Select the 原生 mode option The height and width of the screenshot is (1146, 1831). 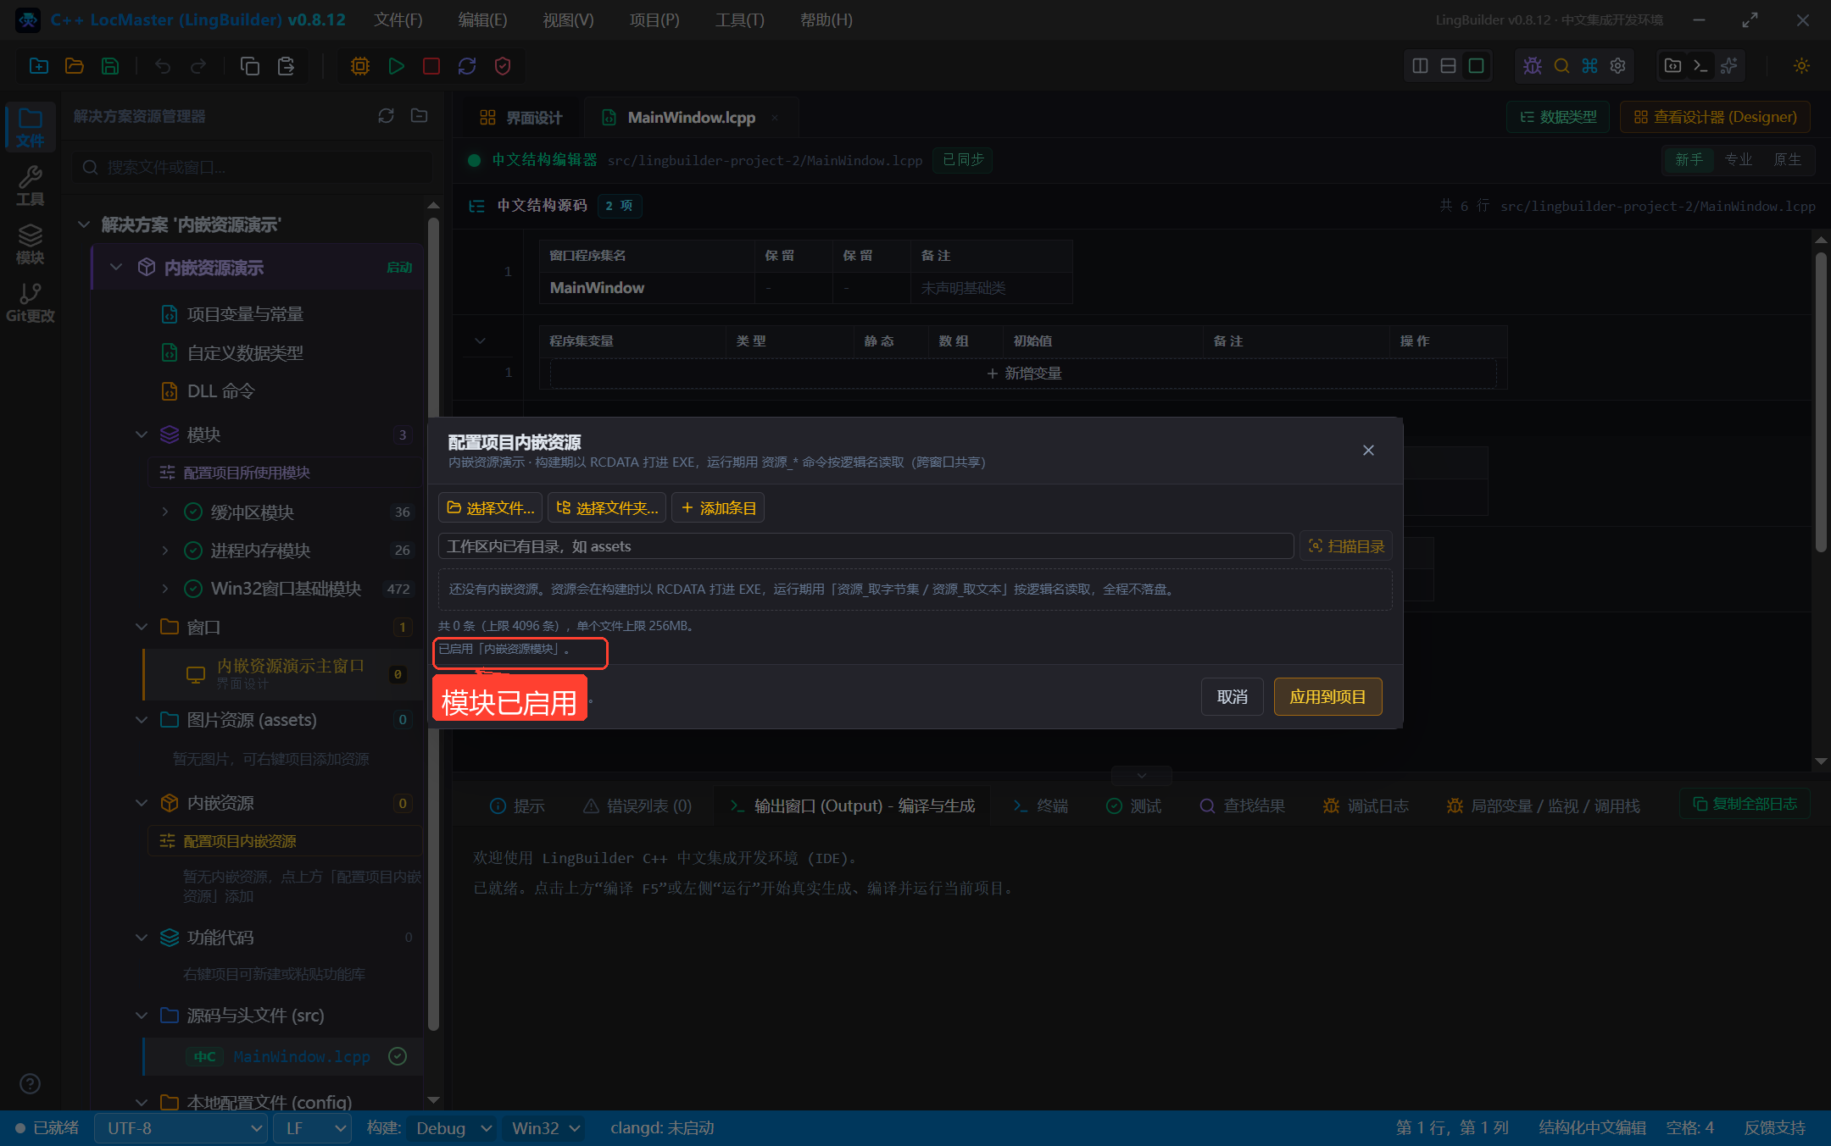coord(1788,159)
